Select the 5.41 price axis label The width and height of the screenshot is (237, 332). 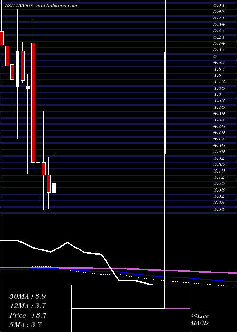click(x=219, y=18)
